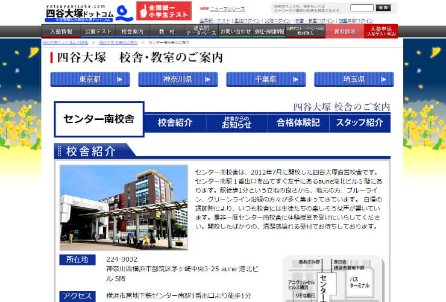Focus the site search input field
Image resolution: width=446 pixels, height=302 pixels.
(x=362, y=8)
